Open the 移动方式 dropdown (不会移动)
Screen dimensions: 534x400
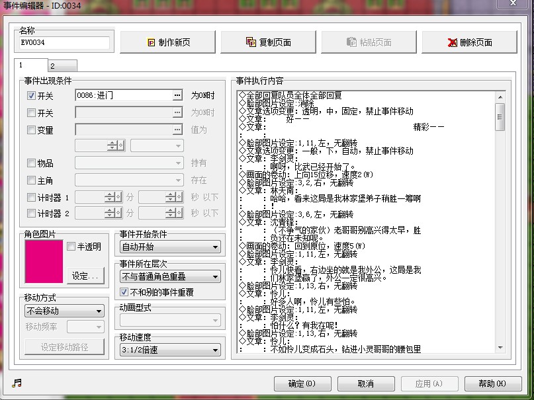[x=64, y=311]
